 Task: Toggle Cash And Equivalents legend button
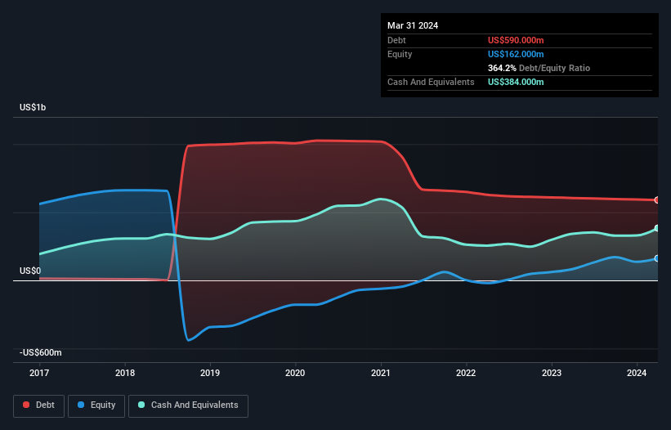click(188, 405)
